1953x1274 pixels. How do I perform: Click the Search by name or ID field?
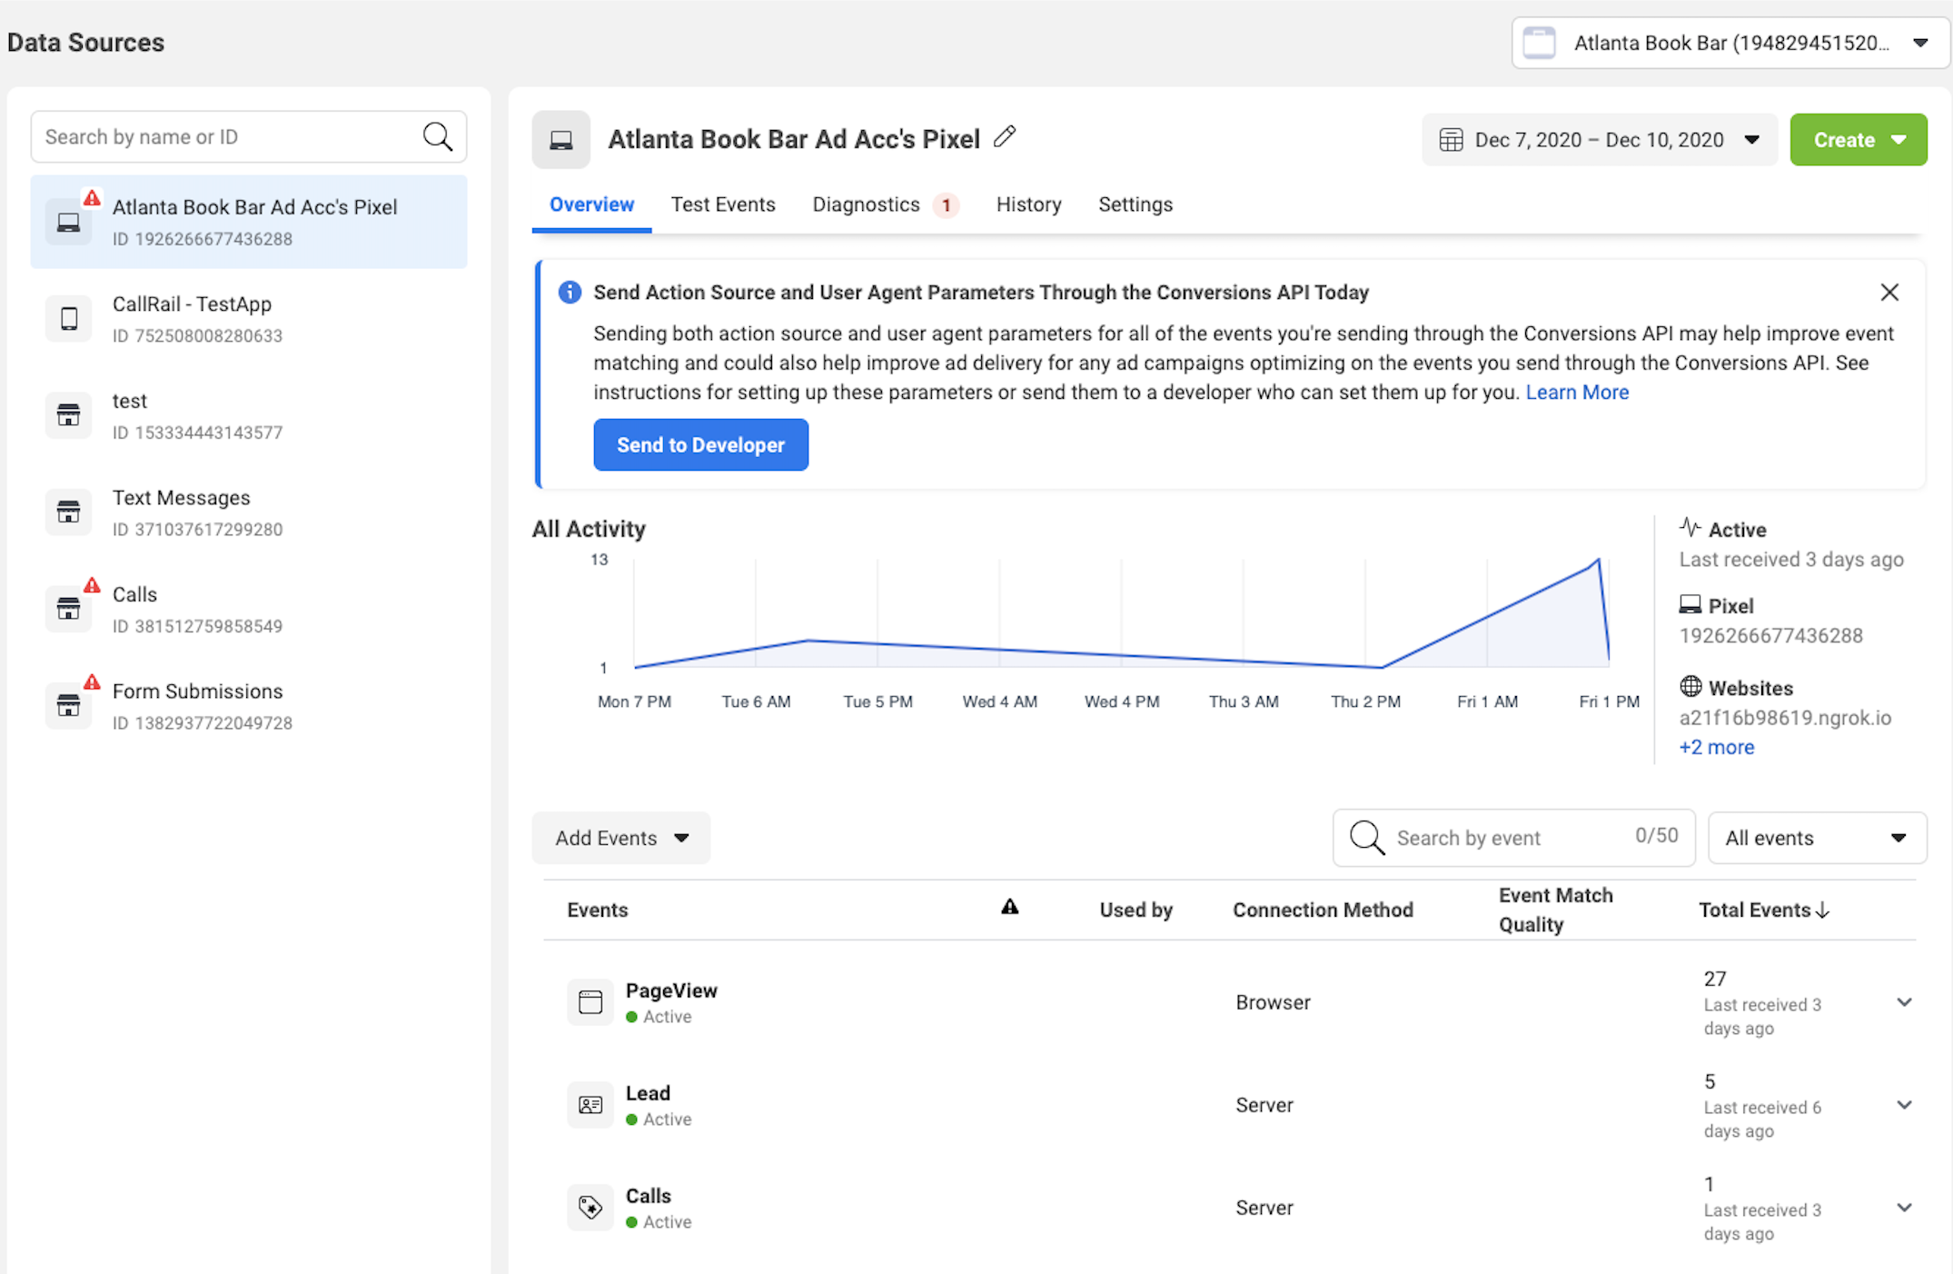[249, 136]
